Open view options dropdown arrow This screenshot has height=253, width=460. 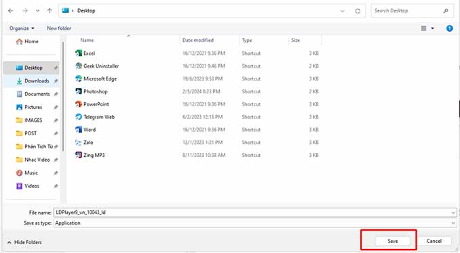pos(432,28)
